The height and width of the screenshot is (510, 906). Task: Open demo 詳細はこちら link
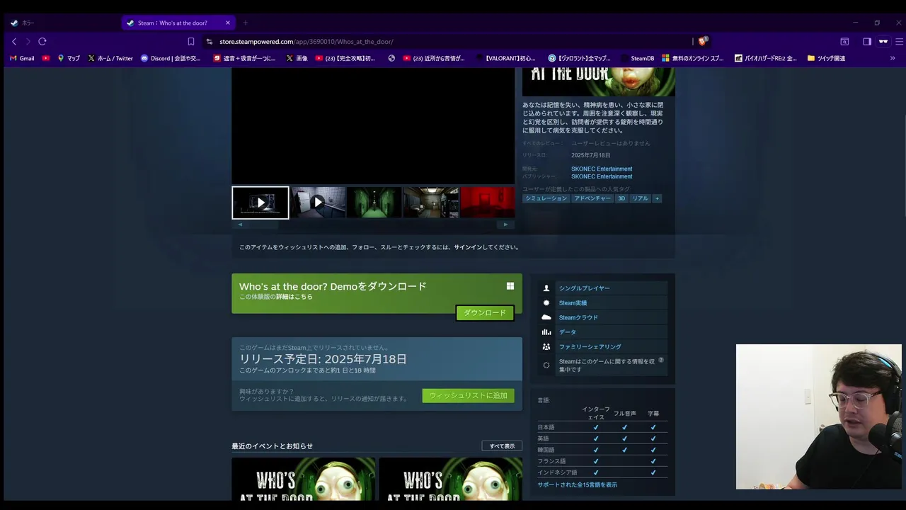[294, 297]
